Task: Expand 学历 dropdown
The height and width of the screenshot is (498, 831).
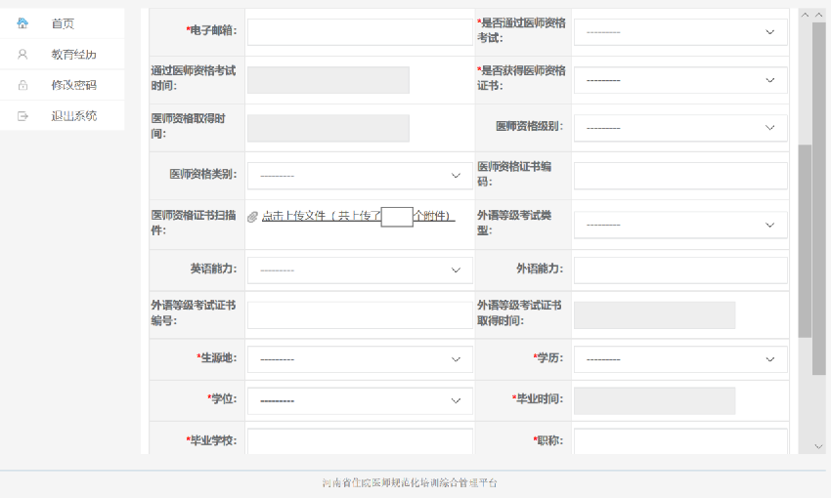Action: [x=680, y=359]
